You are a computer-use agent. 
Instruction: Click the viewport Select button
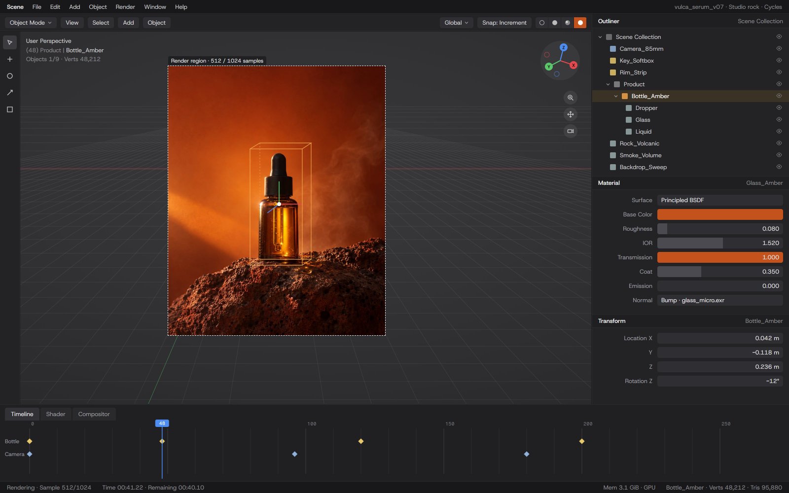(101, 23)
